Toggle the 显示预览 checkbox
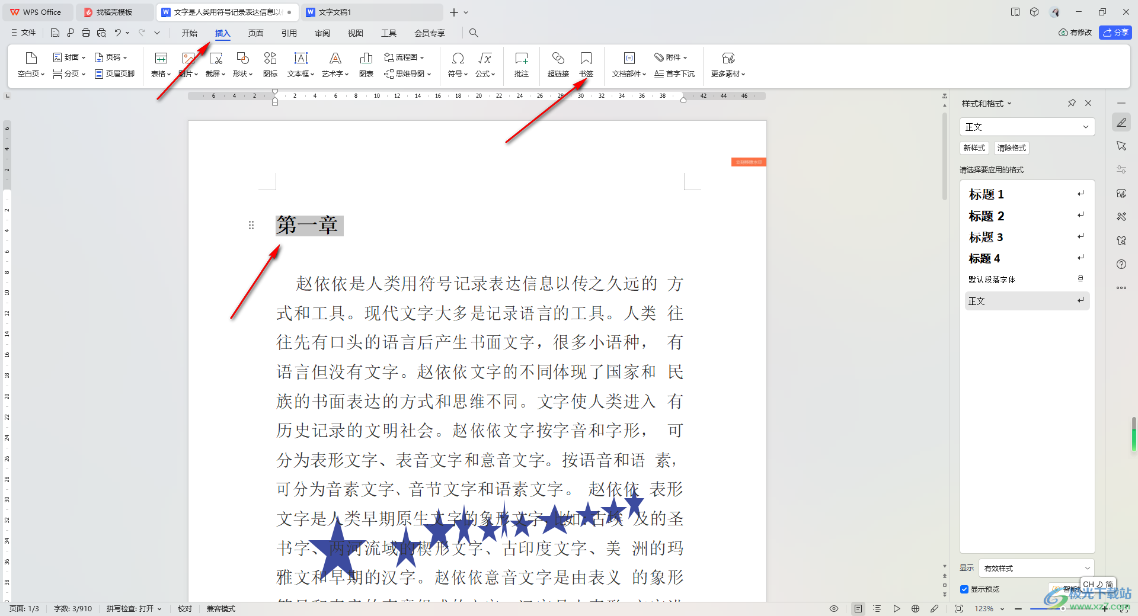This screenshot has width=1138, height=616. [x=964, y=589]
